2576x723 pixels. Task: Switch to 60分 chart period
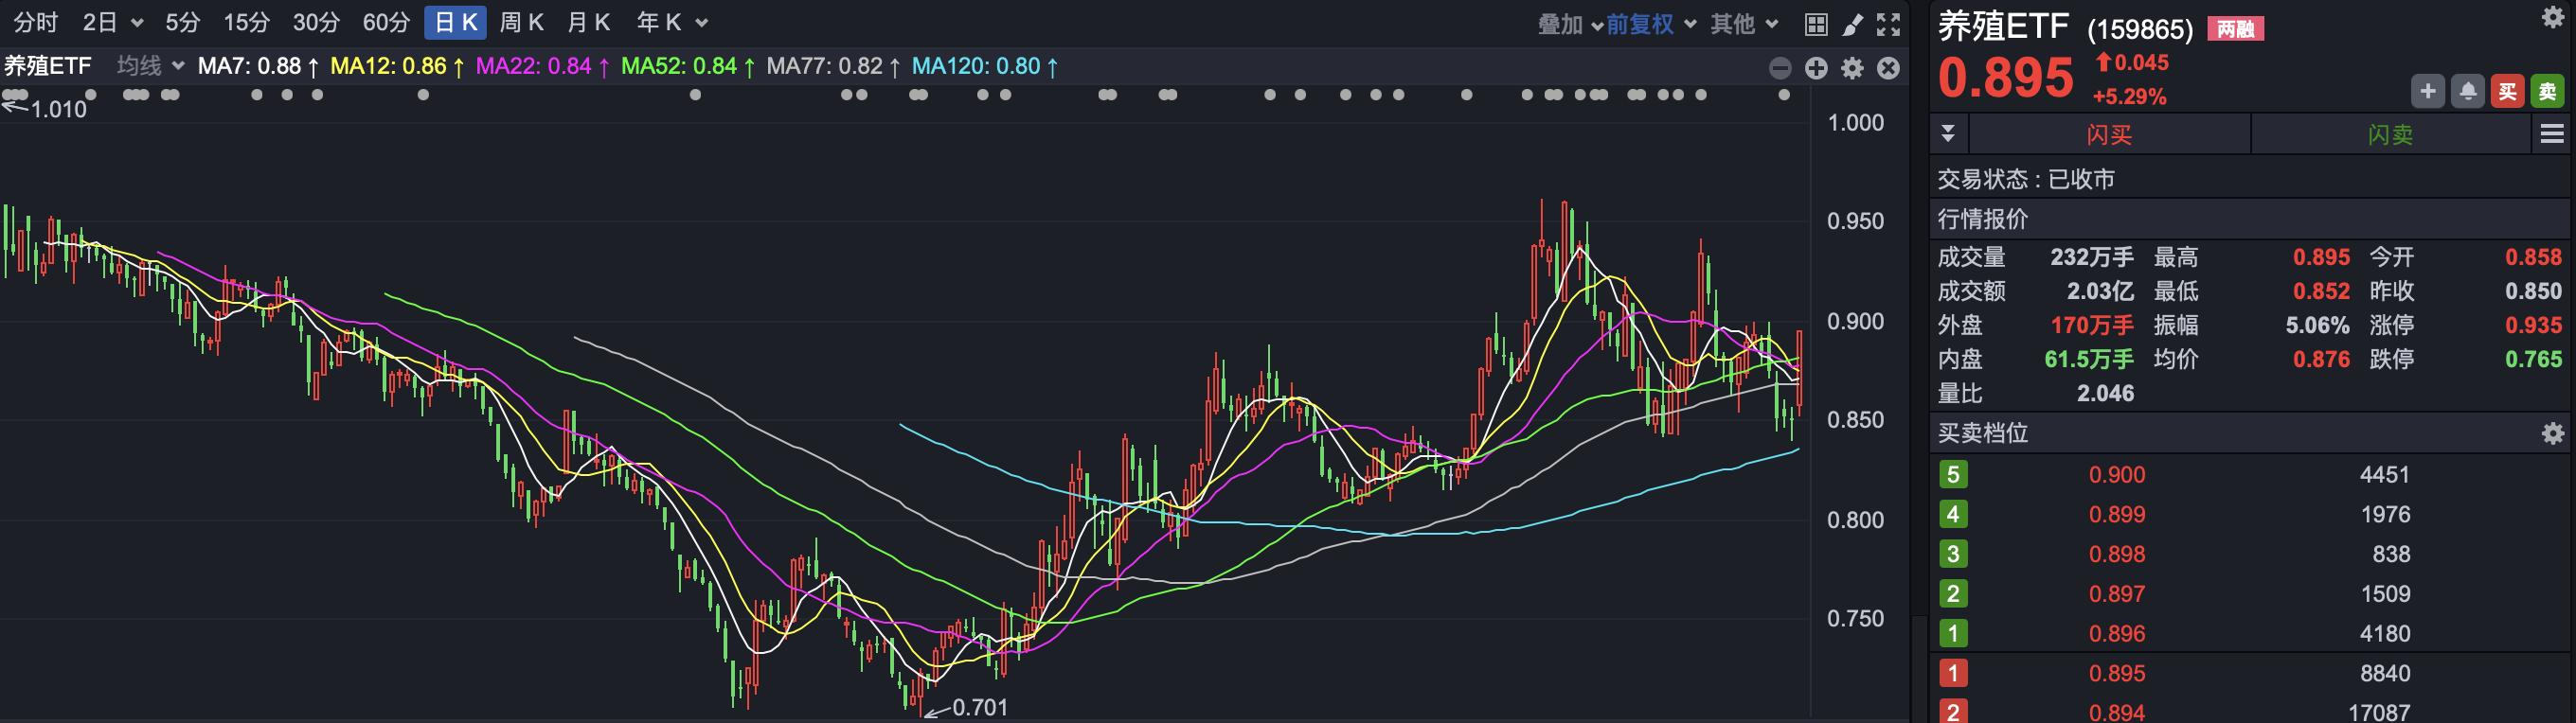tap(386, 23)
